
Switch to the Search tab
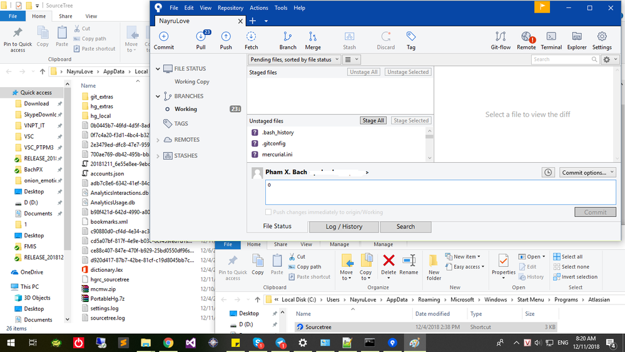(x=405, y=227)
